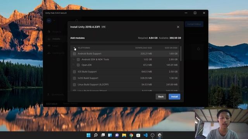248x139 pixels.
Task: Close the Install Unity dialog
Action: pyautogui.click(x=178, y=27)
